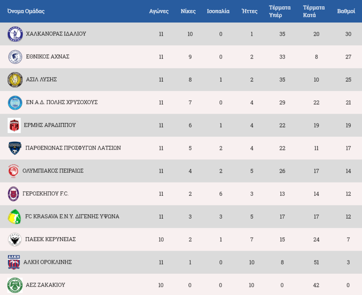
Task: Click FC KRASAVA wins value 3
Action: click(x=190, y=217)
